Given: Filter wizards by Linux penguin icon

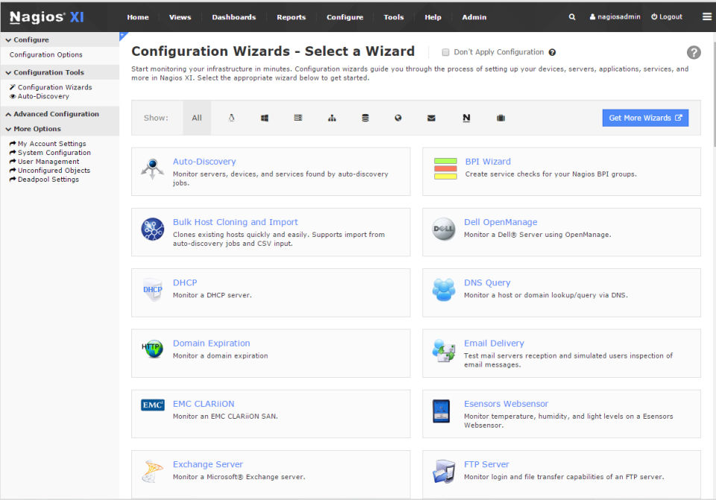Looking at the screenshot, I should tap(231, 118).
